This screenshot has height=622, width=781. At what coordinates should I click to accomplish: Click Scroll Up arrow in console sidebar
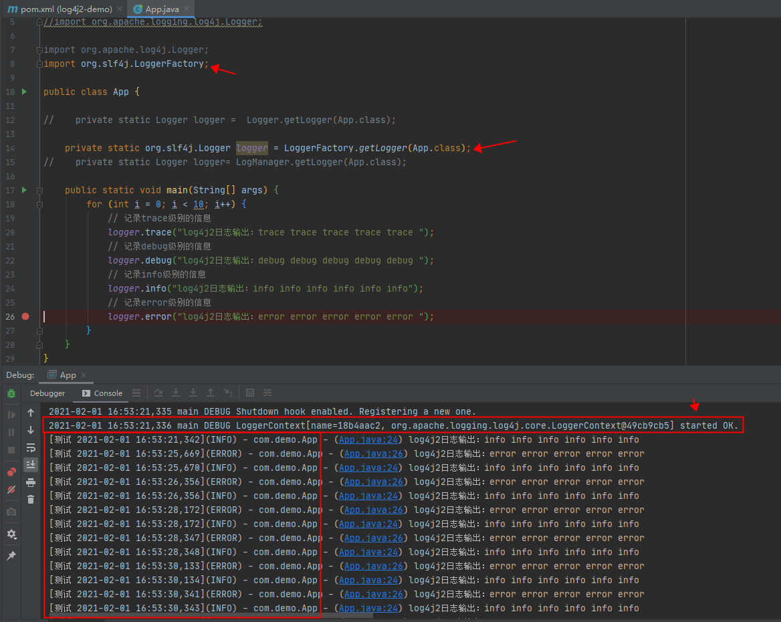(x=31, y=413)
